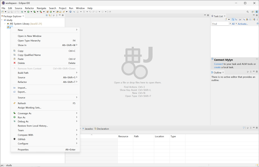Open the GitHub context submenu
The height and width of the screenshot is (167, 259).
45,139
